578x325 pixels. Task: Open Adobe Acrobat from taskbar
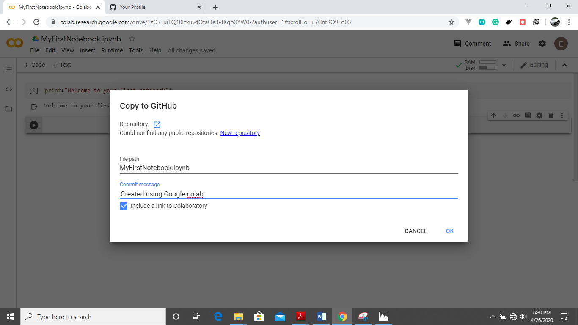click(x=301, y=317)
